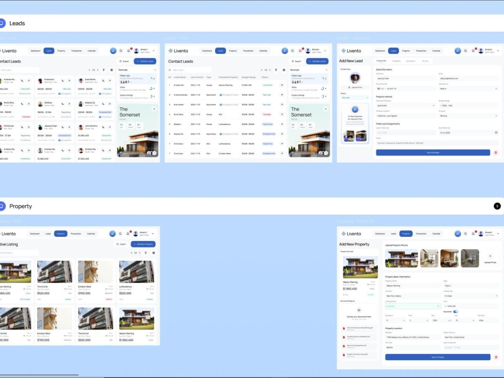Switch to Properties sub-tab in Add New Lead
This screenshot has width=504, height=378.
coord(396,61)
